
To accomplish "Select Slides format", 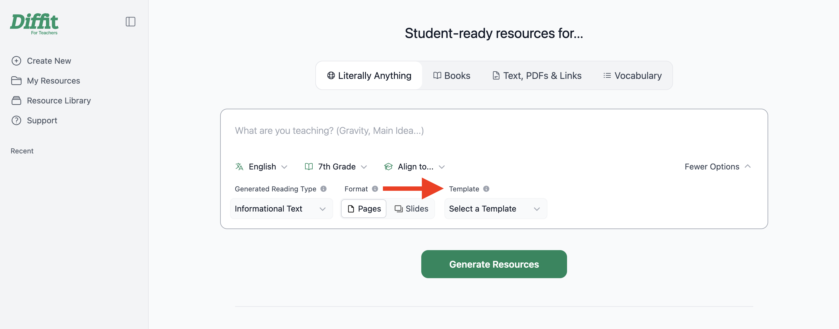I will click(411, 209).
